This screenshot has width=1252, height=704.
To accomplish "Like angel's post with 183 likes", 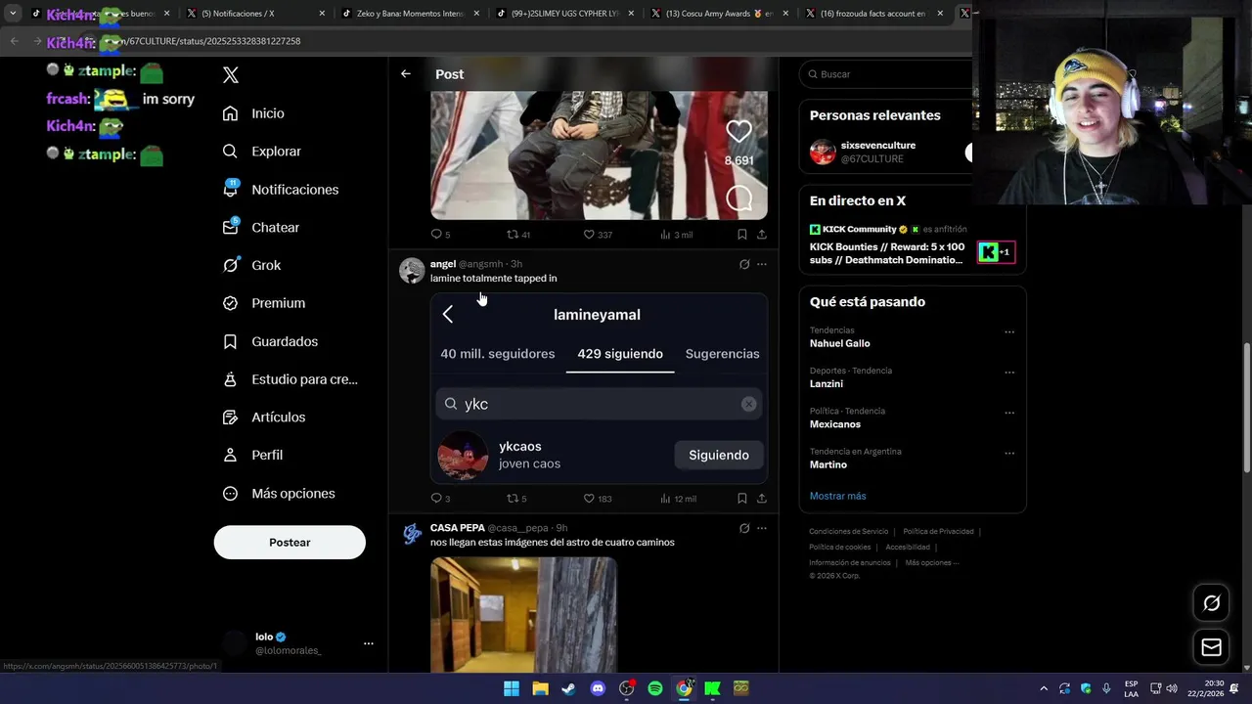I will coord(597,499).
